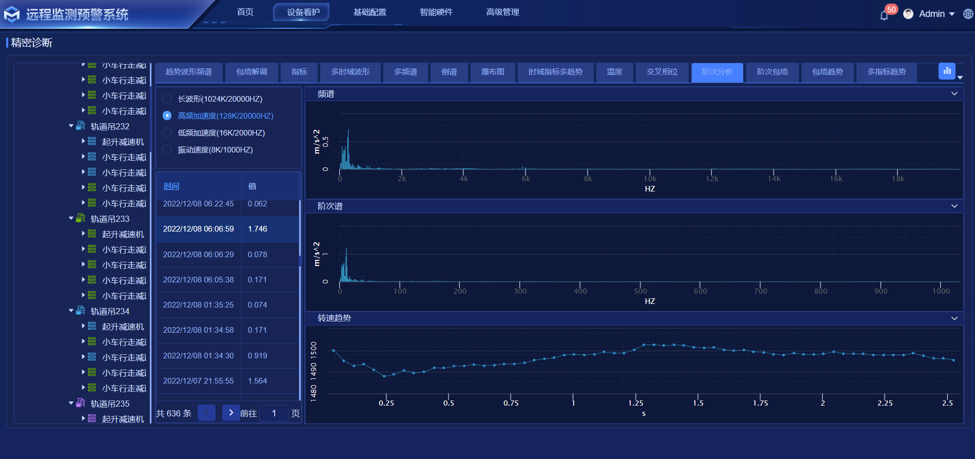The height and width of the screenshot is (459, 975).
Task: Click the 起升减速机 icon under 轨道吊234
Action: pos(92,326)
